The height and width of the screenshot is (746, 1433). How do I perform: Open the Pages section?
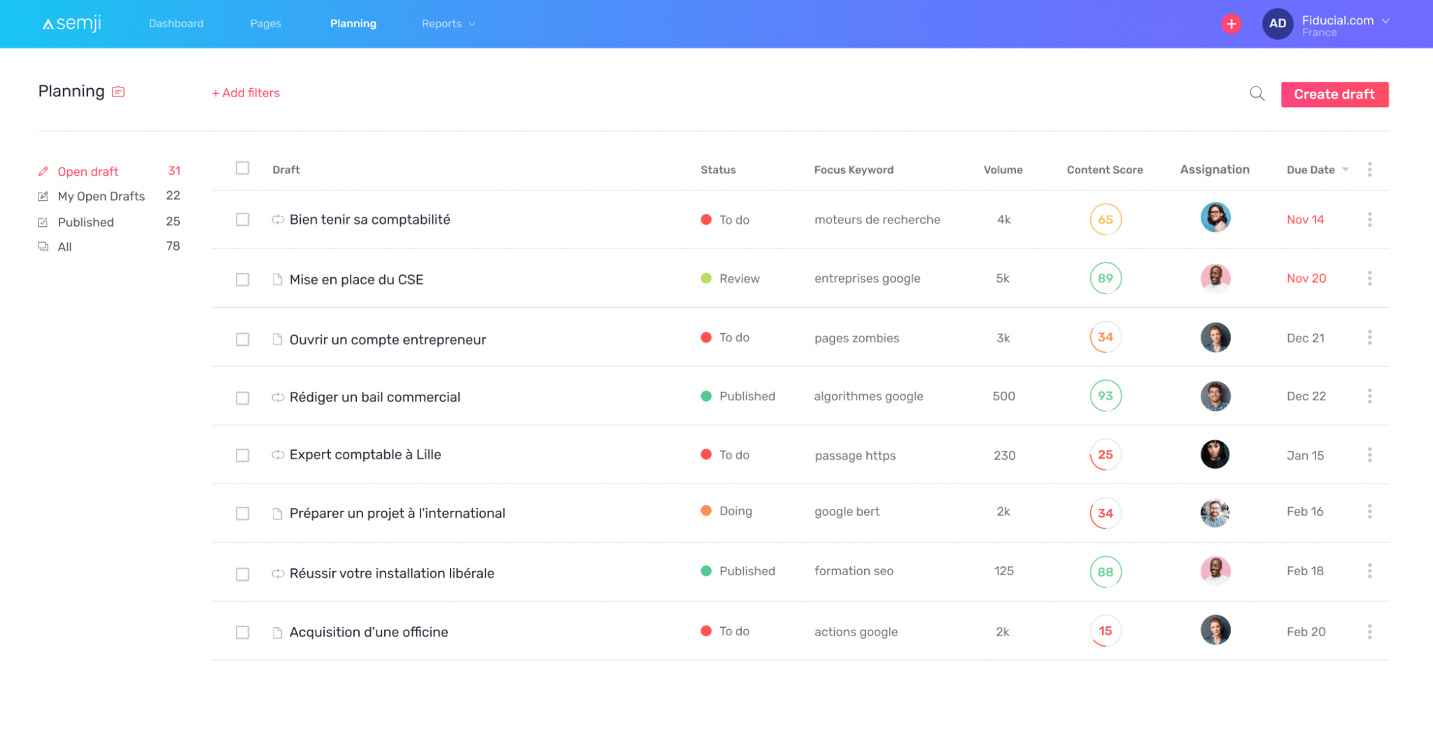265,23
